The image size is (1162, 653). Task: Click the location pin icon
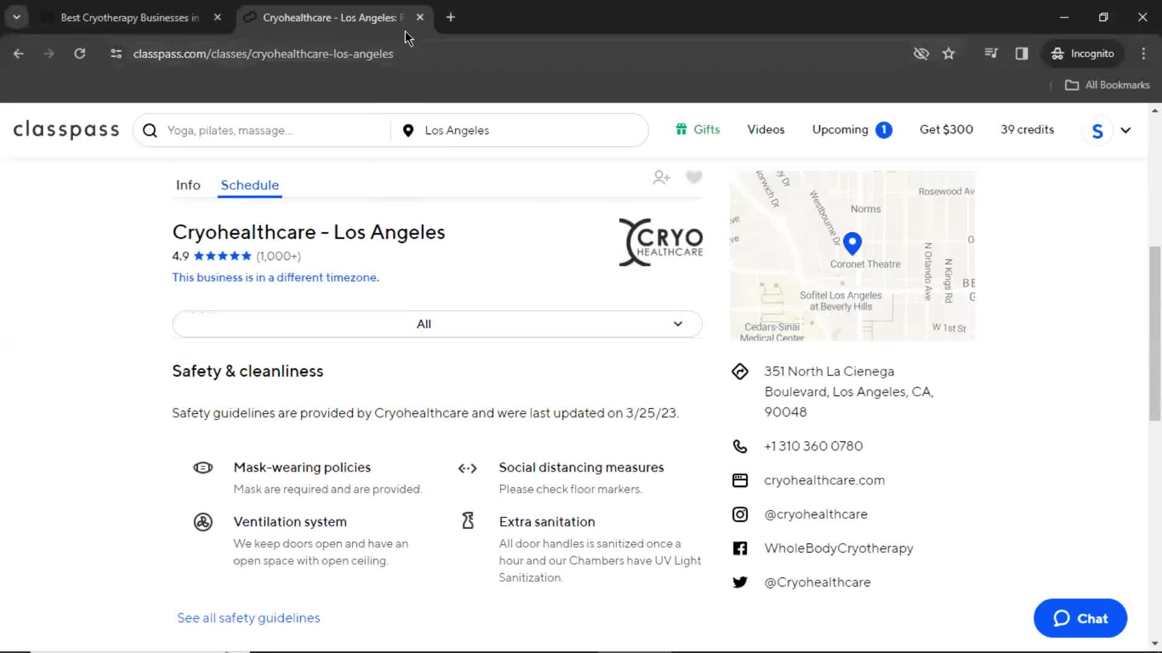[408, 131]
